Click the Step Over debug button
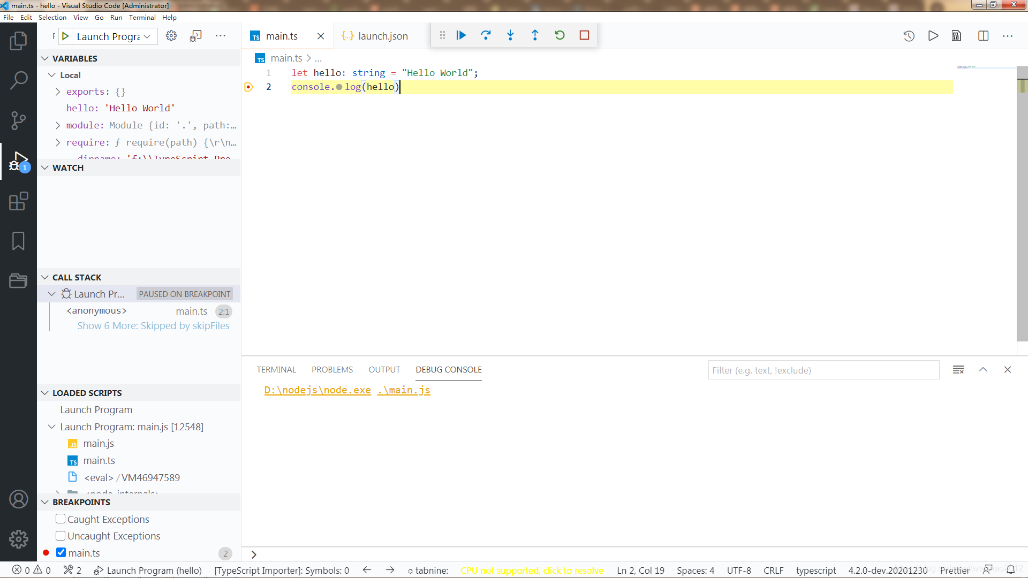Image resolution: width=1028 pixels, height=578 pixels. [x=486, y=35]
